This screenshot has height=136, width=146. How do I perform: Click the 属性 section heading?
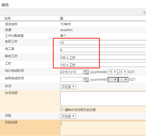5,5
